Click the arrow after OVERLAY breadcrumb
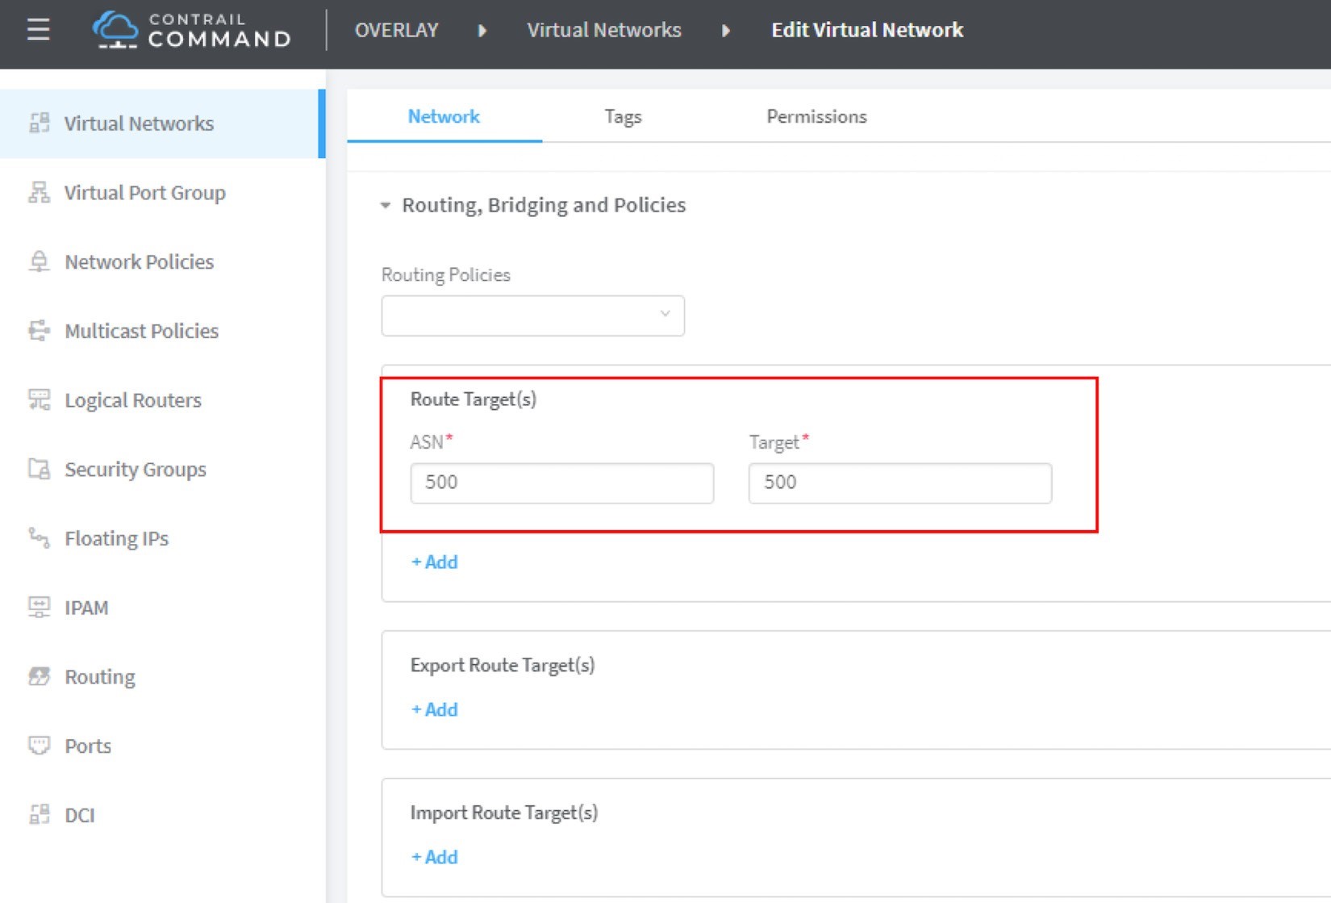The height and width of the screenshot is (903, 1331). coord(482,31)
